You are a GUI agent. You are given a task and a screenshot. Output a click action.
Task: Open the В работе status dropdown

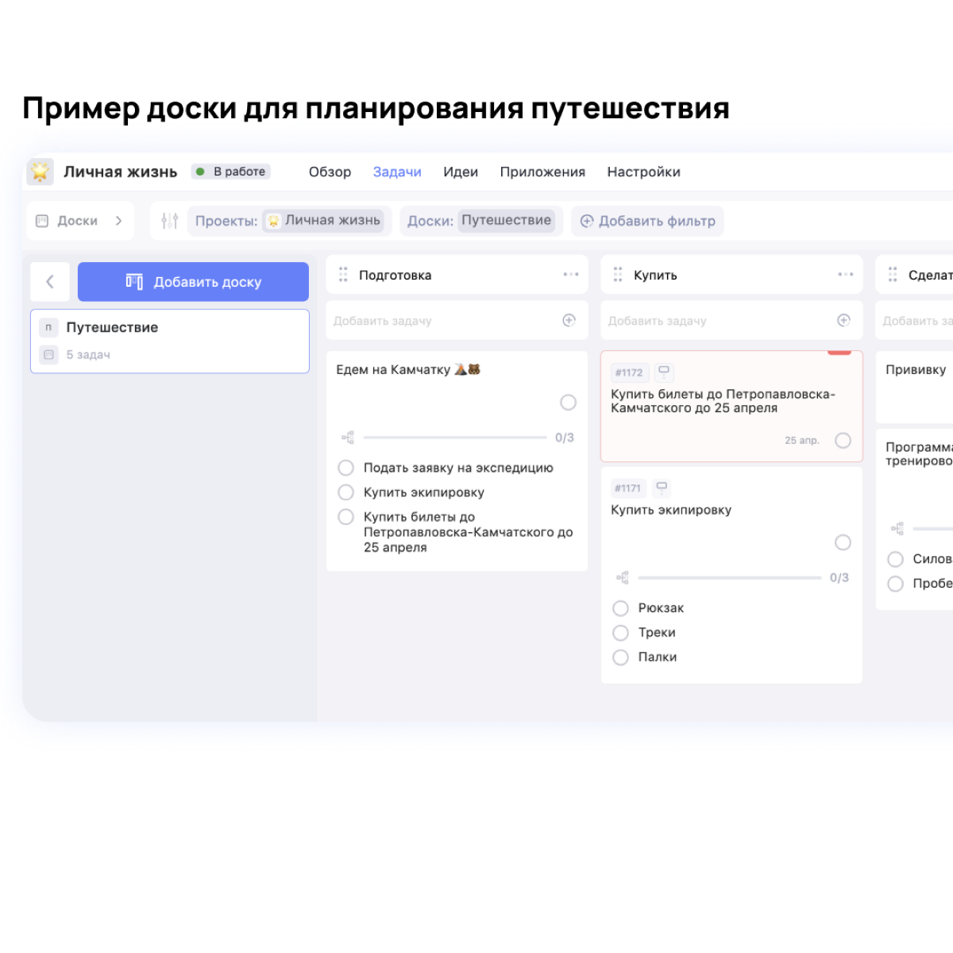tap(231, 172)
